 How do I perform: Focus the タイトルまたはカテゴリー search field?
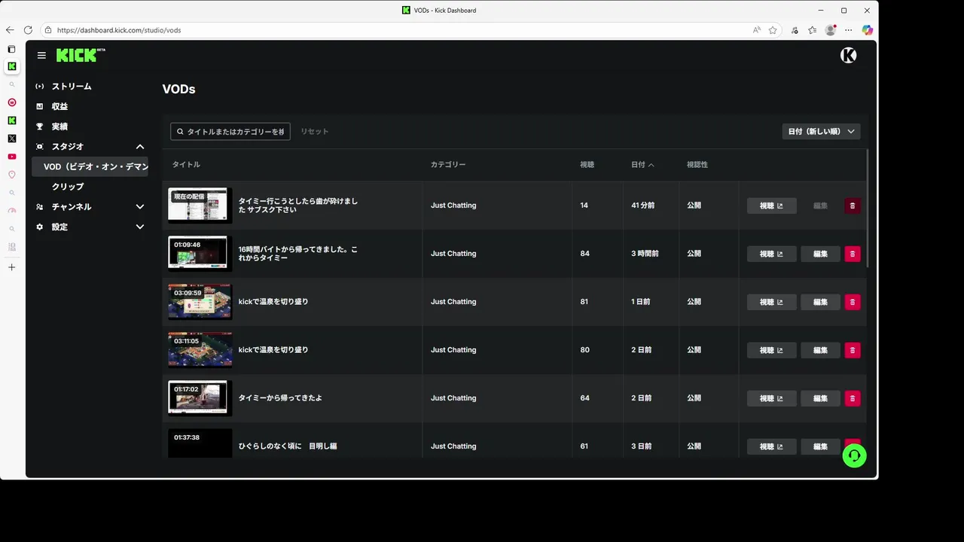230,132
